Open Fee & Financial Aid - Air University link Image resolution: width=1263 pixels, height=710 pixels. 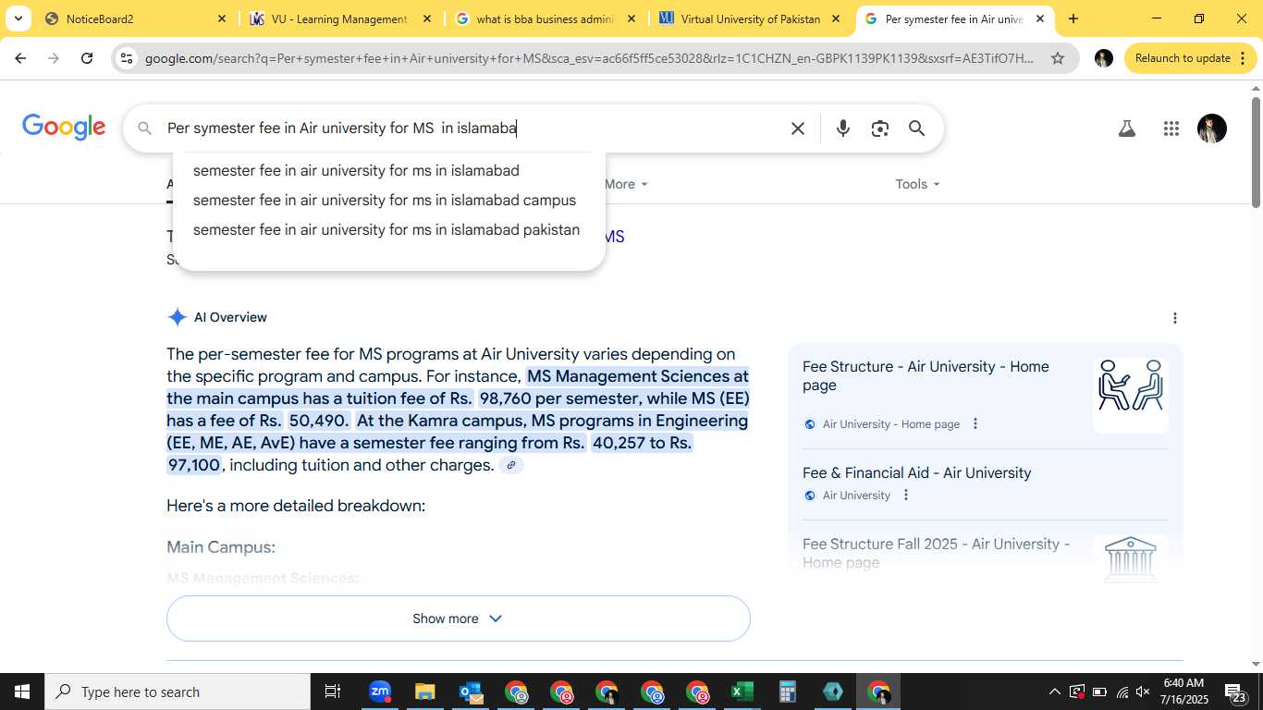pos(916,473)
